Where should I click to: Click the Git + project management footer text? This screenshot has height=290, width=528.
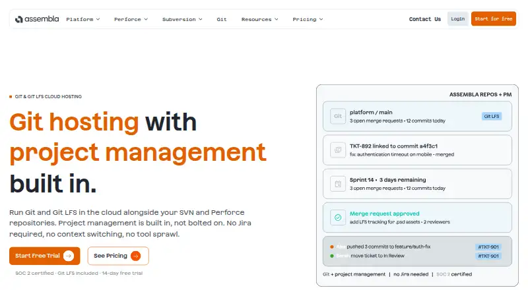[354, 274]
